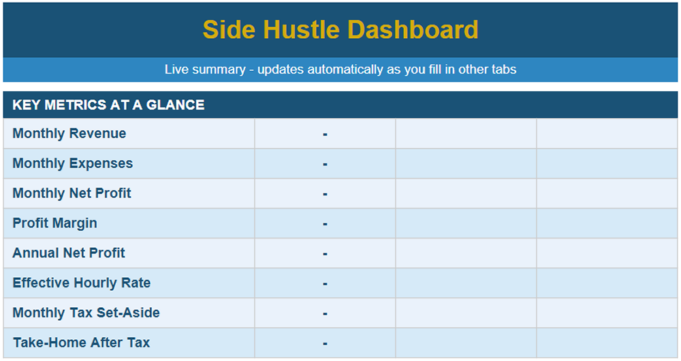Image resolution: width=681 pixels, height=361 pixels.
Task: Select the Monthly Expenses label cell
Action: [x=129, y=163]
